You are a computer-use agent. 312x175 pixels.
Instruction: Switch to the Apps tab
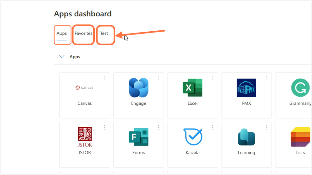pyautogui.click(x=62, y=33)
